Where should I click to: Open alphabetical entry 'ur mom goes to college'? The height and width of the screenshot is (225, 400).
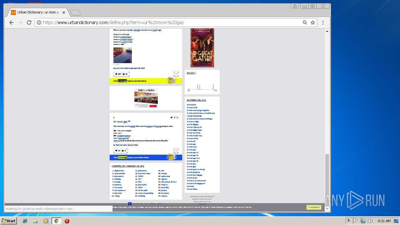coord(196,169)
